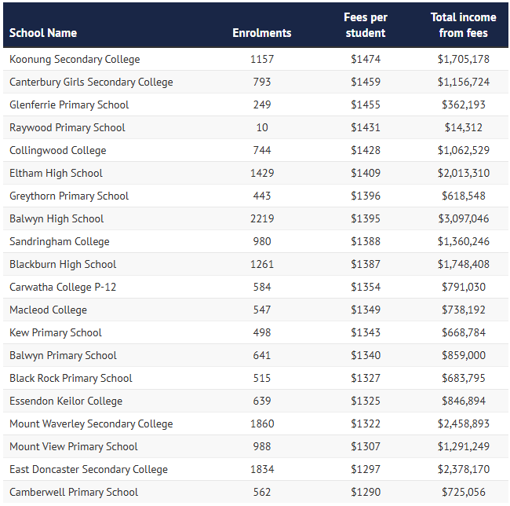This screenshot has height=506, width=510.
Task: Click the School Name column header
Action: 43,33
